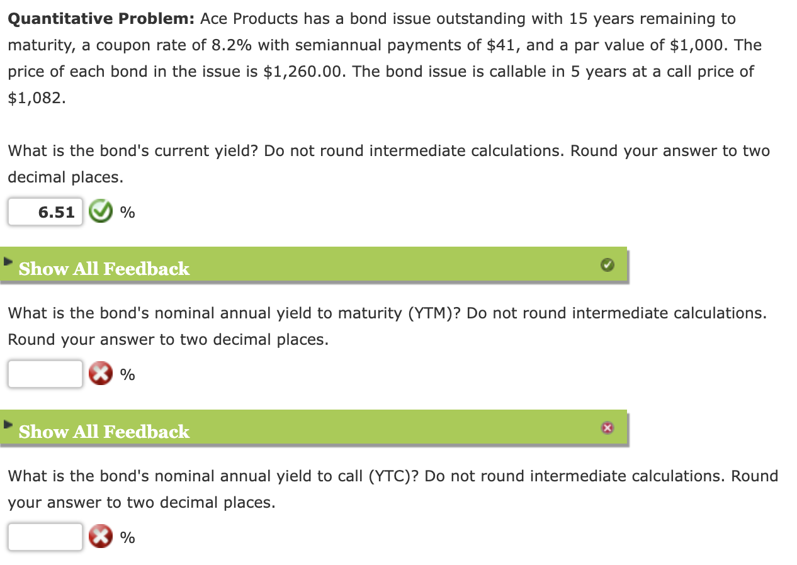Click the red X beside the YTM answer box

click(101, 374)
